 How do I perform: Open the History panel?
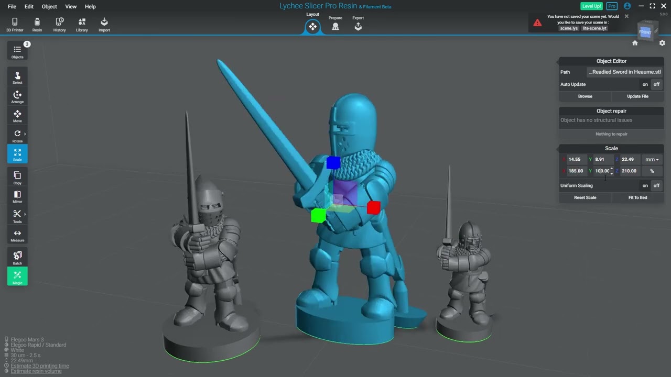pos(59,25)
